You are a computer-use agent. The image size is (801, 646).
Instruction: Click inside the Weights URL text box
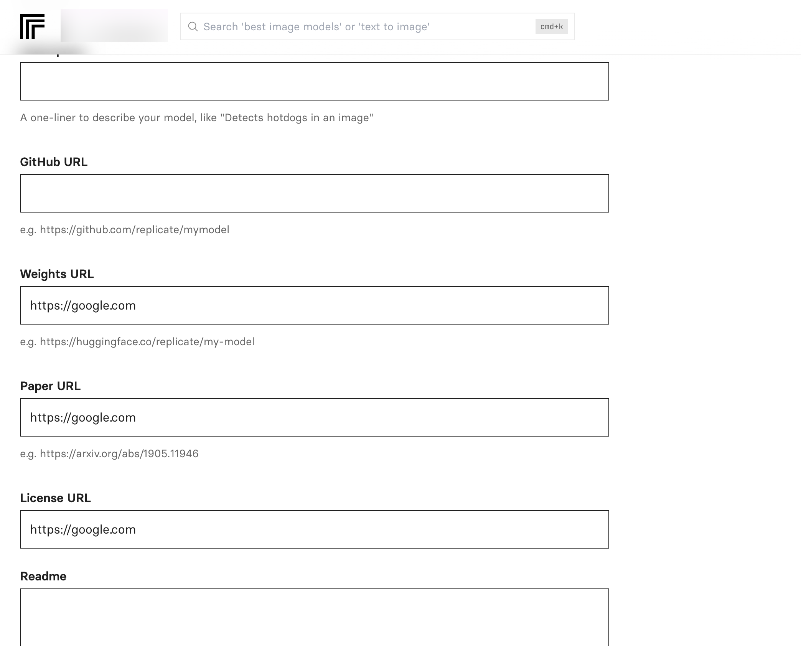[314, 305]
